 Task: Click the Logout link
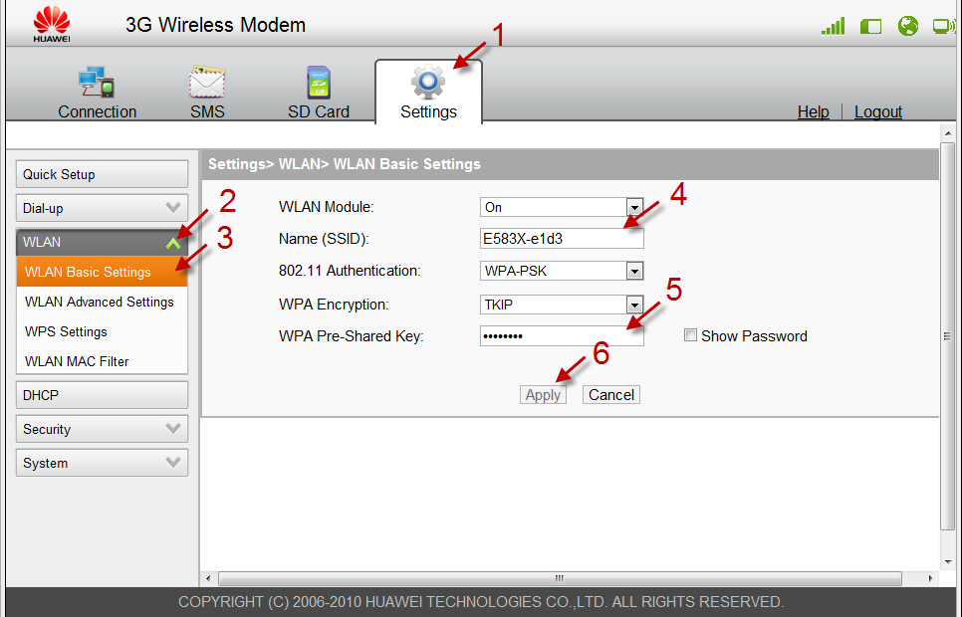click(878, 111)
